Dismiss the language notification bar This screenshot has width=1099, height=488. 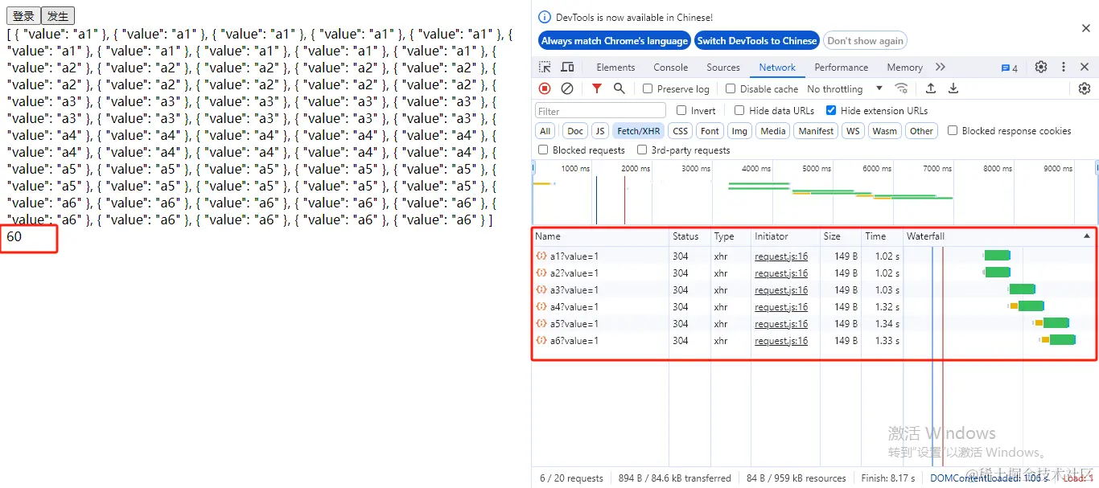(1085, 28)
